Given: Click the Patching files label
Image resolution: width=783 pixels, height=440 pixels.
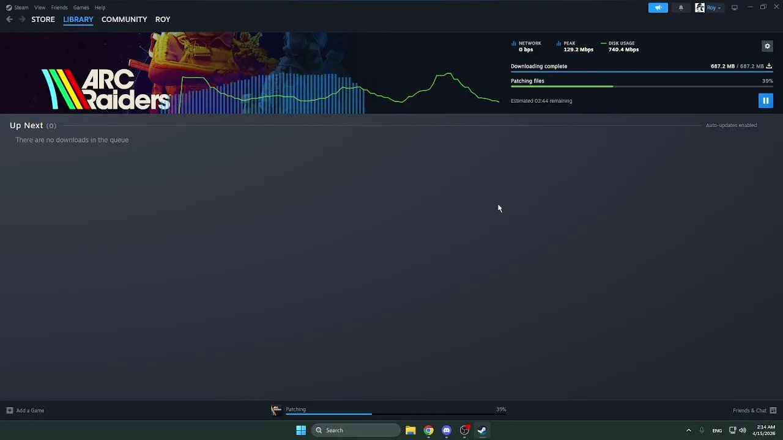Looking at the screenshot, I should (527, 81).
